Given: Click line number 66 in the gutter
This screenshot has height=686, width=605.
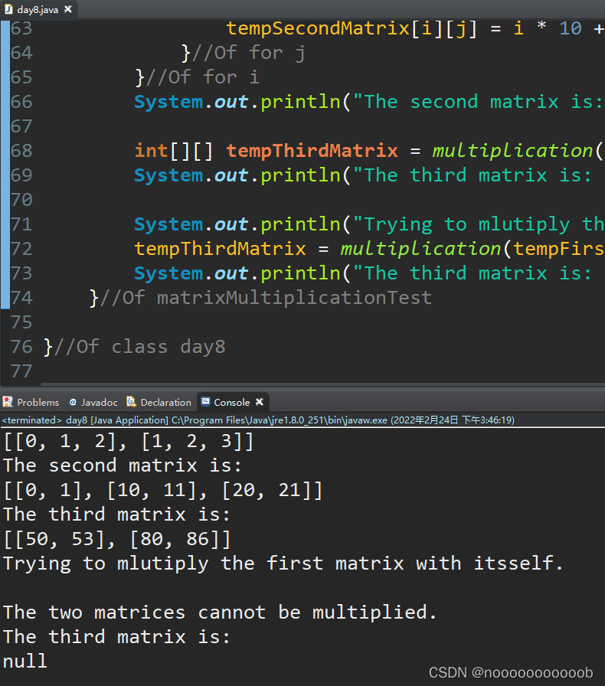Looking at the screenshot, I should [21, 103].
